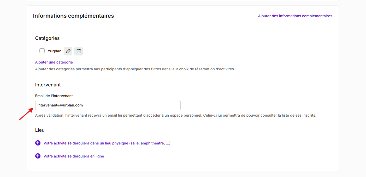The width and height of the screenshot is (366, 177).
Task: Tick the Yurplan category checkbox
Action: coord(42,51)
